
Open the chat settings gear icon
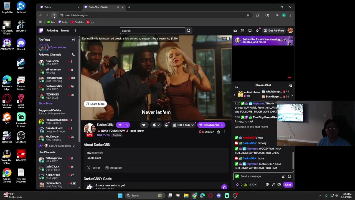click(x=279, y=185)
